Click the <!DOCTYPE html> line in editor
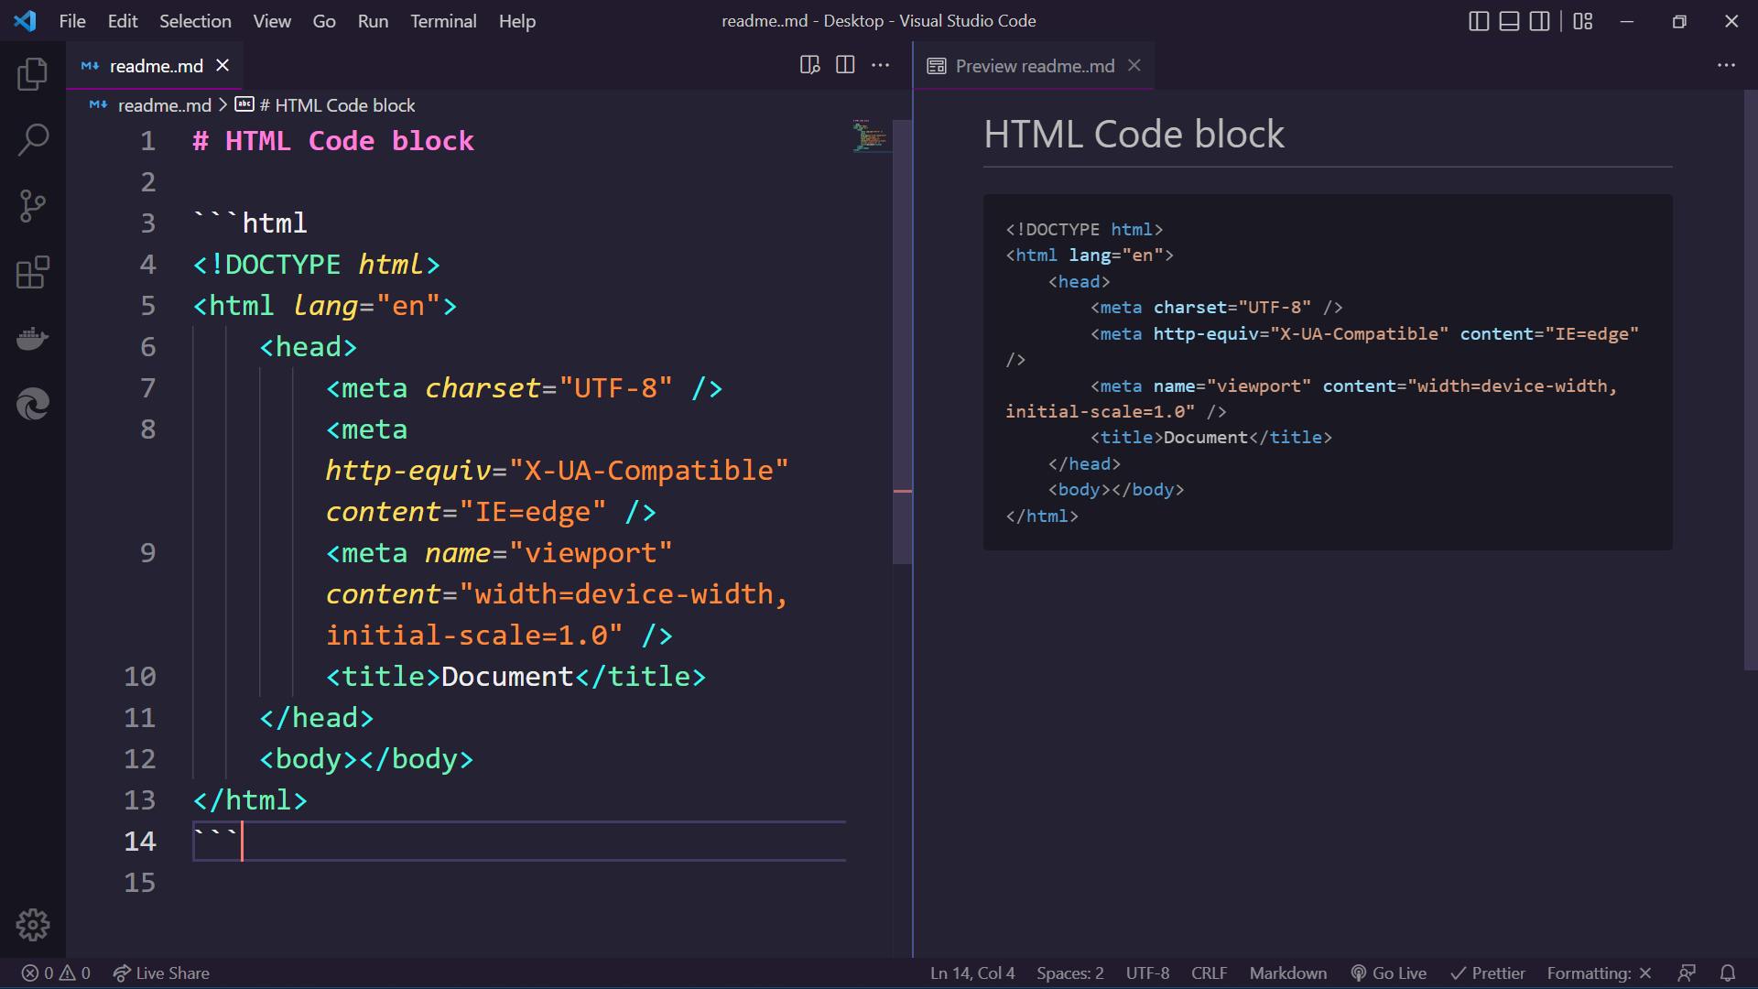Screen dimensions: 1758x989 (316, 265)
